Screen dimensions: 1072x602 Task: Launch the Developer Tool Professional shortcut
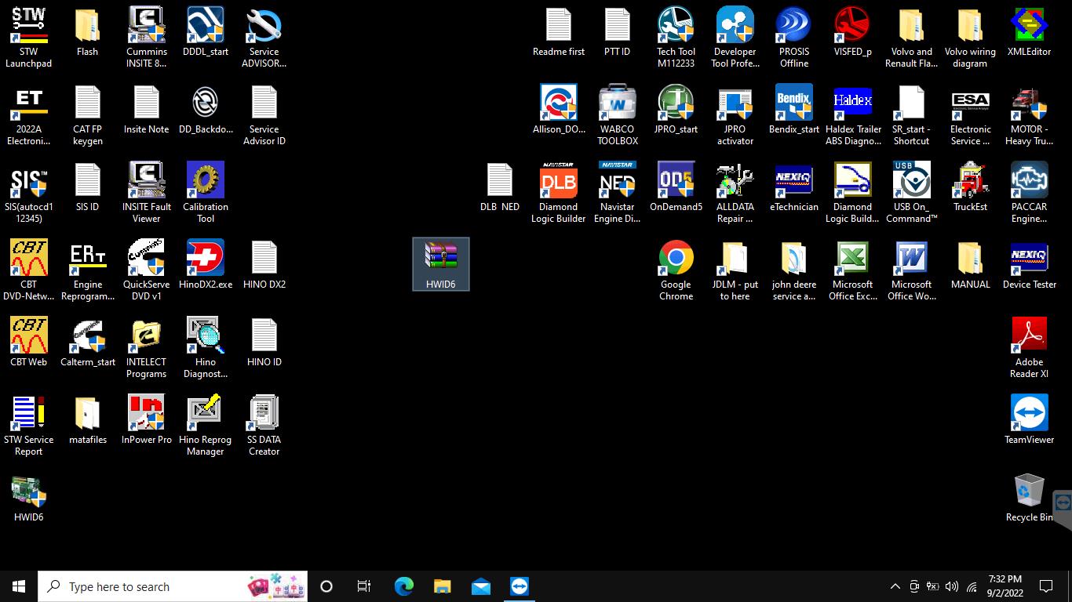point(735,37)
